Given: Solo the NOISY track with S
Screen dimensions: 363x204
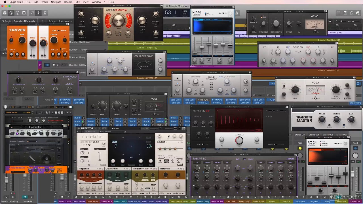Looking at the screenshot, I should pyautogui.click(x=58, y=65).
